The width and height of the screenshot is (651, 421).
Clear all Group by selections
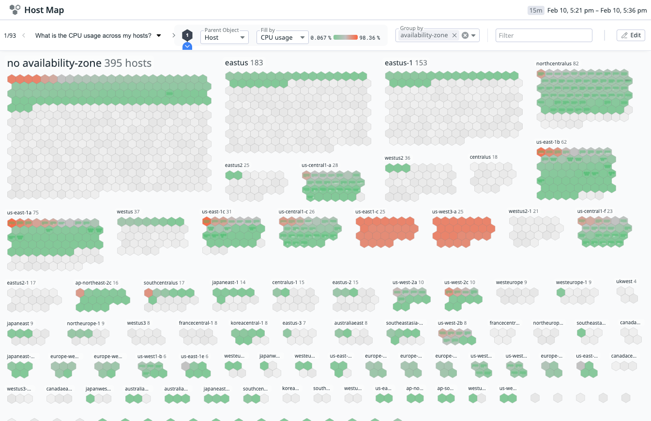tap(465, 35)
